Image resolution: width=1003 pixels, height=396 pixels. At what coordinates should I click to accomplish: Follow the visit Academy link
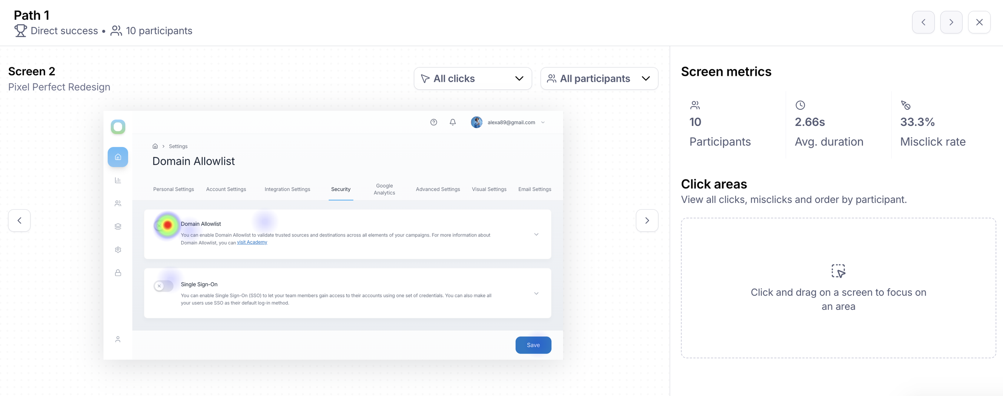[252, 242]
